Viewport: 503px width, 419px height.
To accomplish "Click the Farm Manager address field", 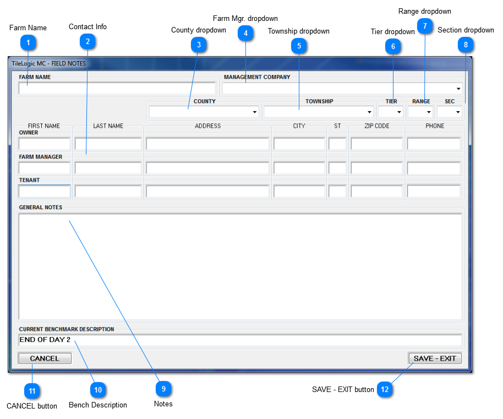I will [x=207, y=168].
